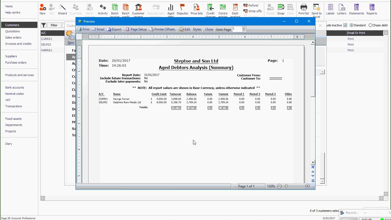Viewport: 391px width, 220px height.
Task: Select Customers in the sidebar
Action: tap(19, 25)
